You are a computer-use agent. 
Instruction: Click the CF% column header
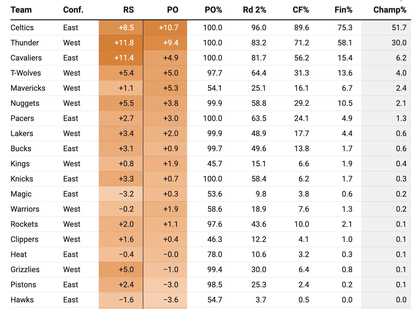301,10
